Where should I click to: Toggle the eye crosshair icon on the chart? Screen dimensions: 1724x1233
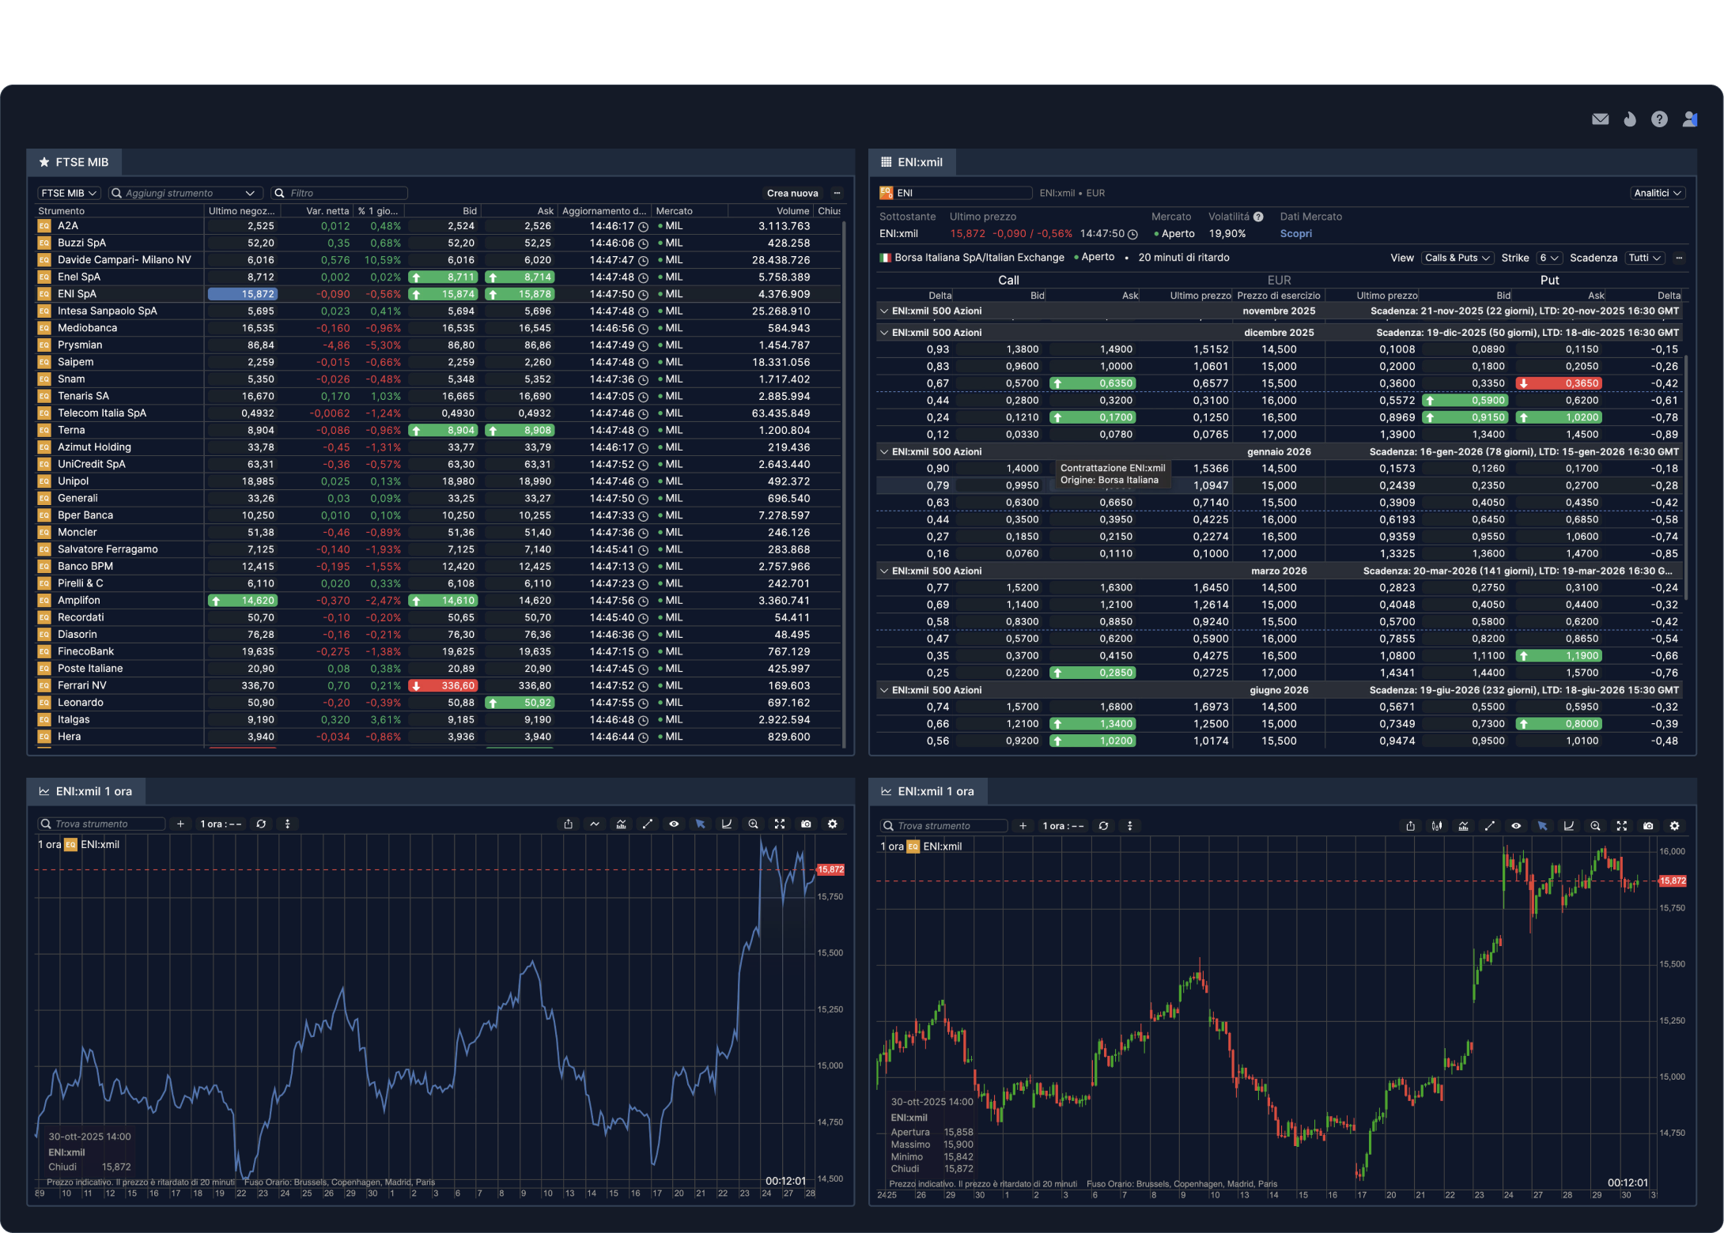click(x=674, y=824)
